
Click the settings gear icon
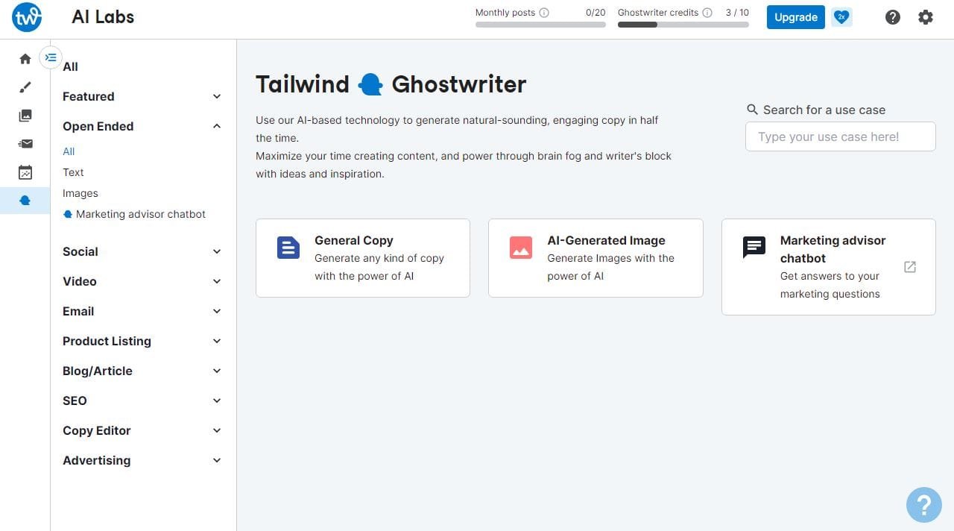925,17
